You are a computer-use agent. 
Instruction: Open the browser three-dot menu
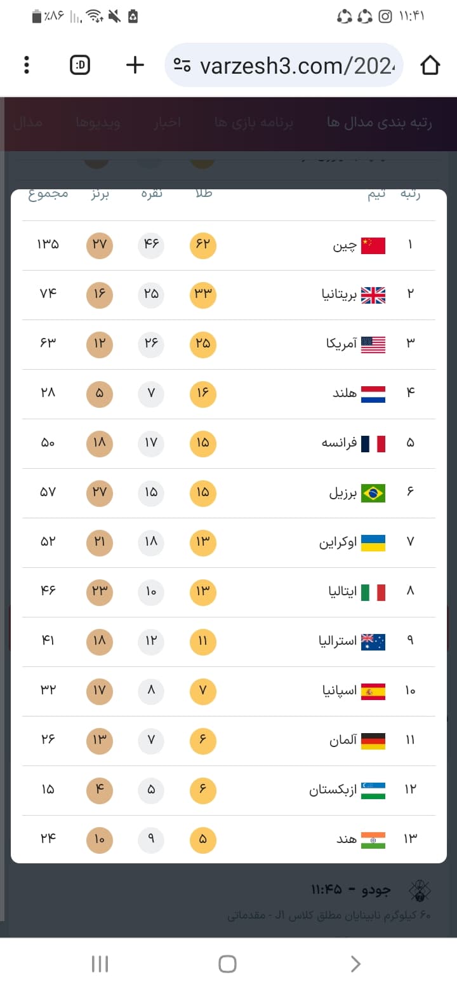point(27,65)
